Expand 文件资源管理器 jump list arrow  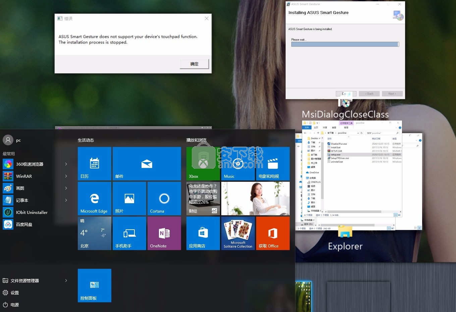coord(66,281)
